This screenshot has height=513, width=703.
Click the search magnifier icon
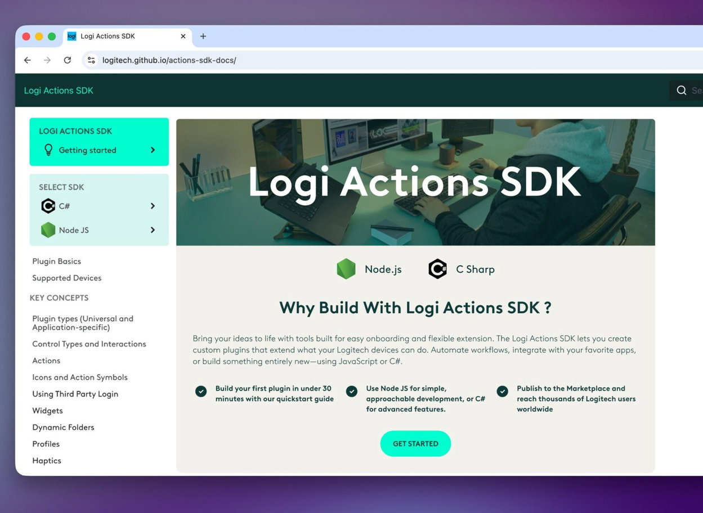[681, 91]
